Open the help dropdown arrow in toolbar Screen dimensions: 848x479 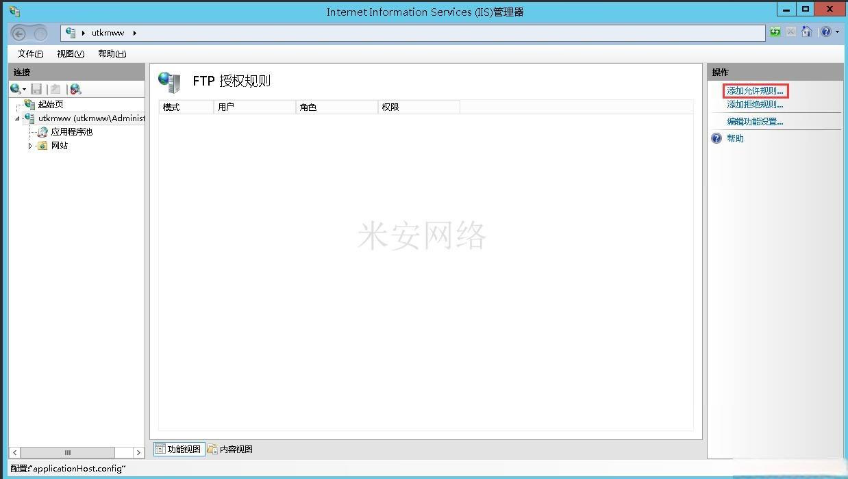pos(837,32)
